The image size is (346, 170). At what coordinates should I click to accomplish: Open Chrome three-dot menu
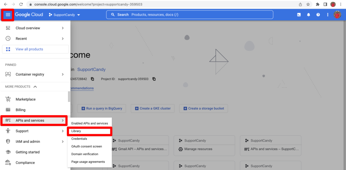341,4
